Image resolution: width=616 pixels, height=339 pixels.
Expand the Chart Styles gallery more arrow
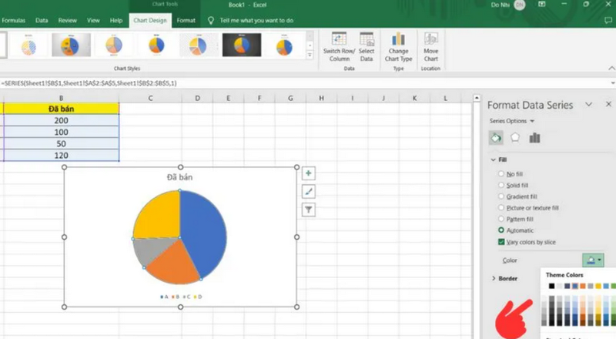310,55
